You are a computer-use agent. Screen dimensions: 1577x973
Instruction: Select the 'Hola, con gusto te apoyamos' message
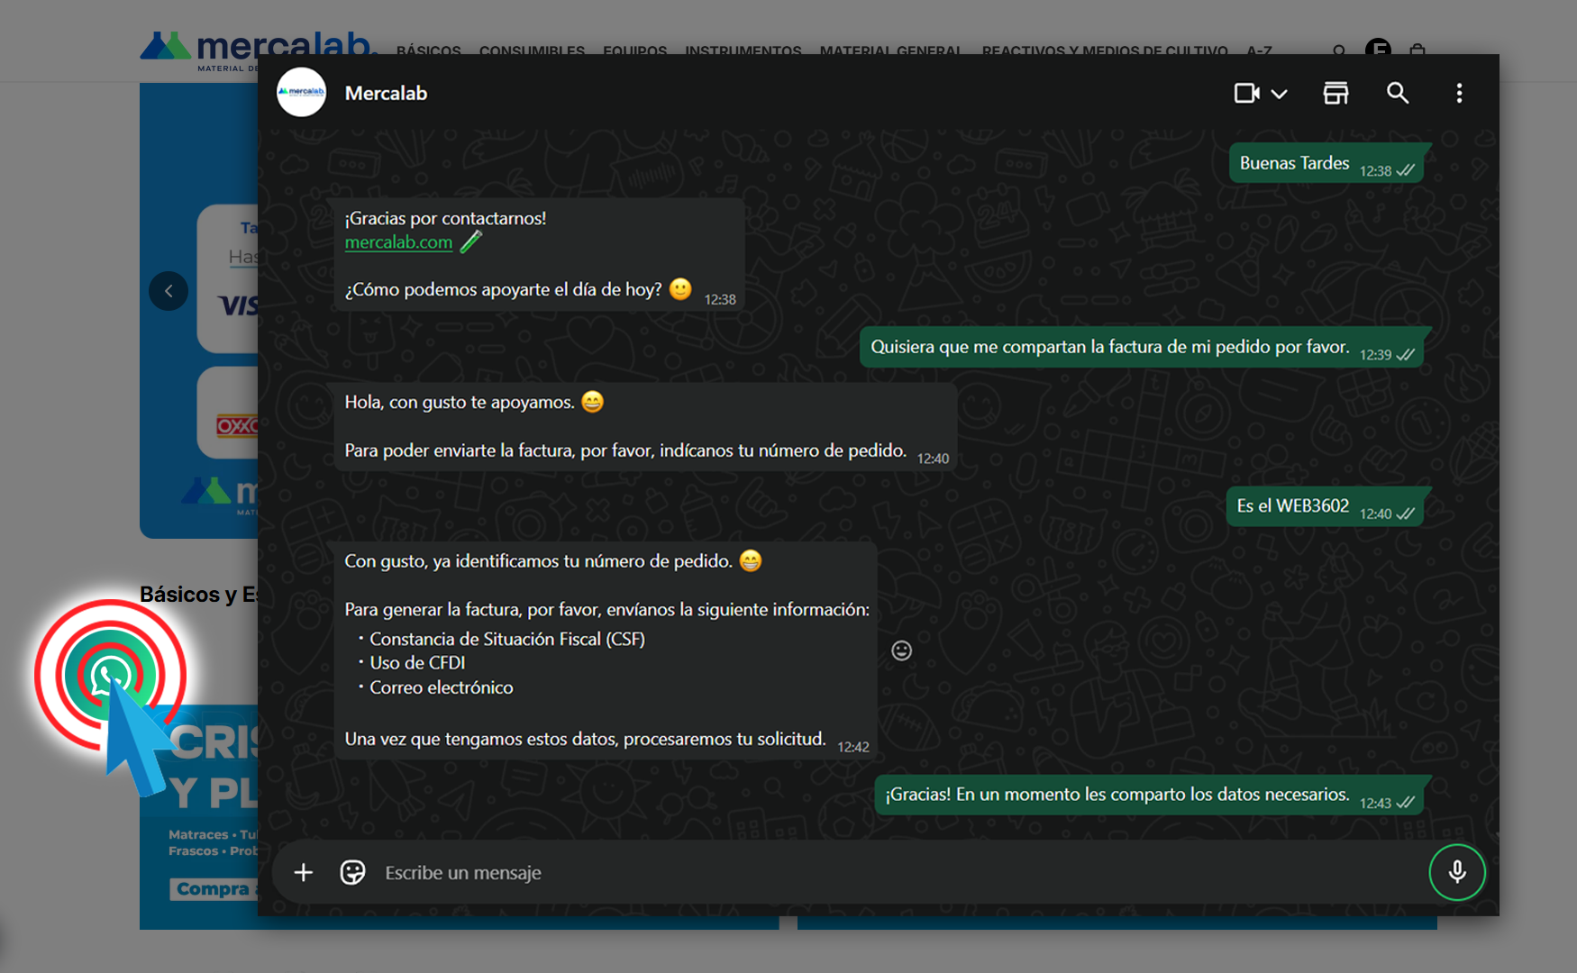pyautogui.click(x=645, y=426)
